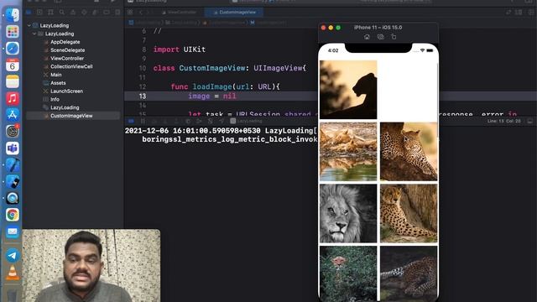Open the Project navigator in Xcode
Image resolution: width=537 pixels, height=302 pixels.
point(29,13)
